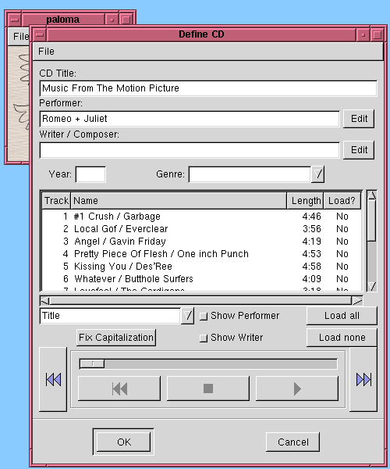The image size is (390, 469).
Task: Skip to next track with large blue arrows
Action: [363, 379]
